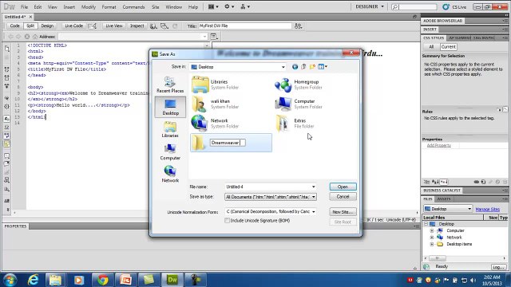Open the File menu
Screen dimensions: 511x287
[24, 7]
